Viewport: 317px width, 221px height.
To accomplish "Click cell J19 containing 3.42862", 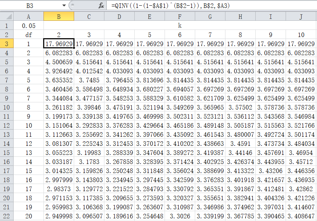I will pos(301,189).
